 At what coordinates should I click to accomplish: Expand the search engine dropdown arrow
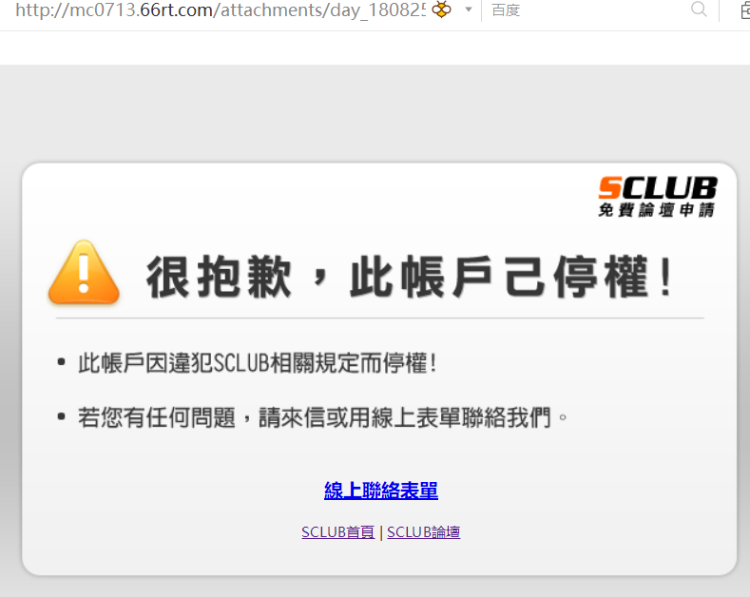(x=469, y=10)
